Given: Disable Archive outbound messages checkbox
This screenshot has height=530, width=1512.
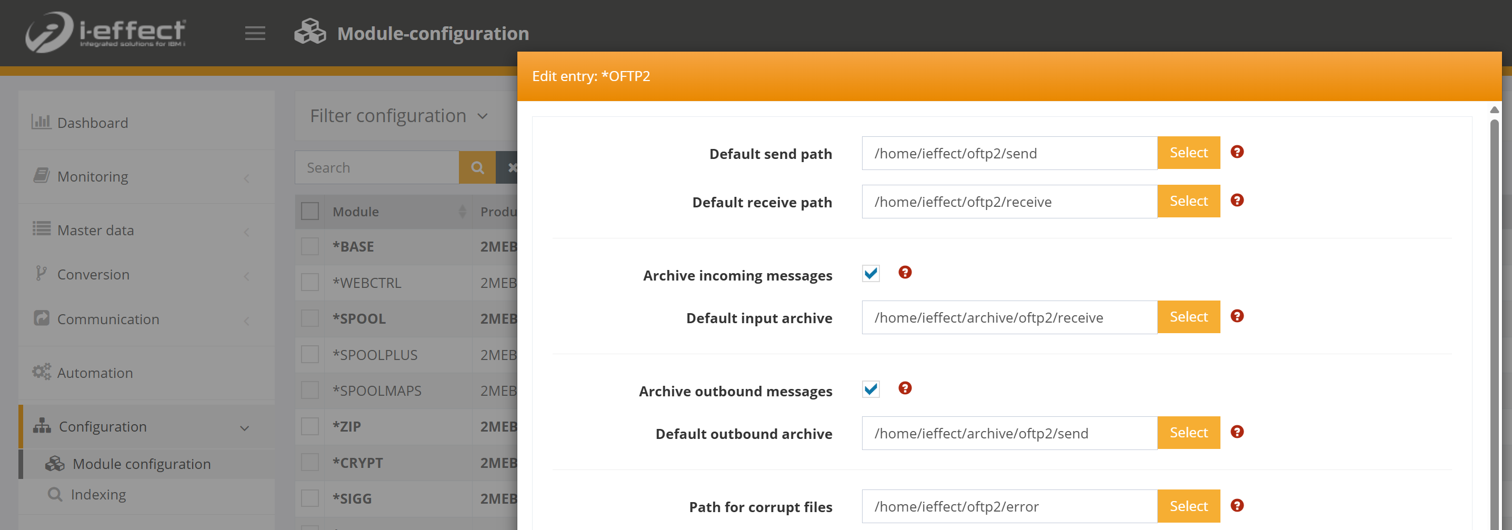Looking at the screenshot, I should point(870,389).
